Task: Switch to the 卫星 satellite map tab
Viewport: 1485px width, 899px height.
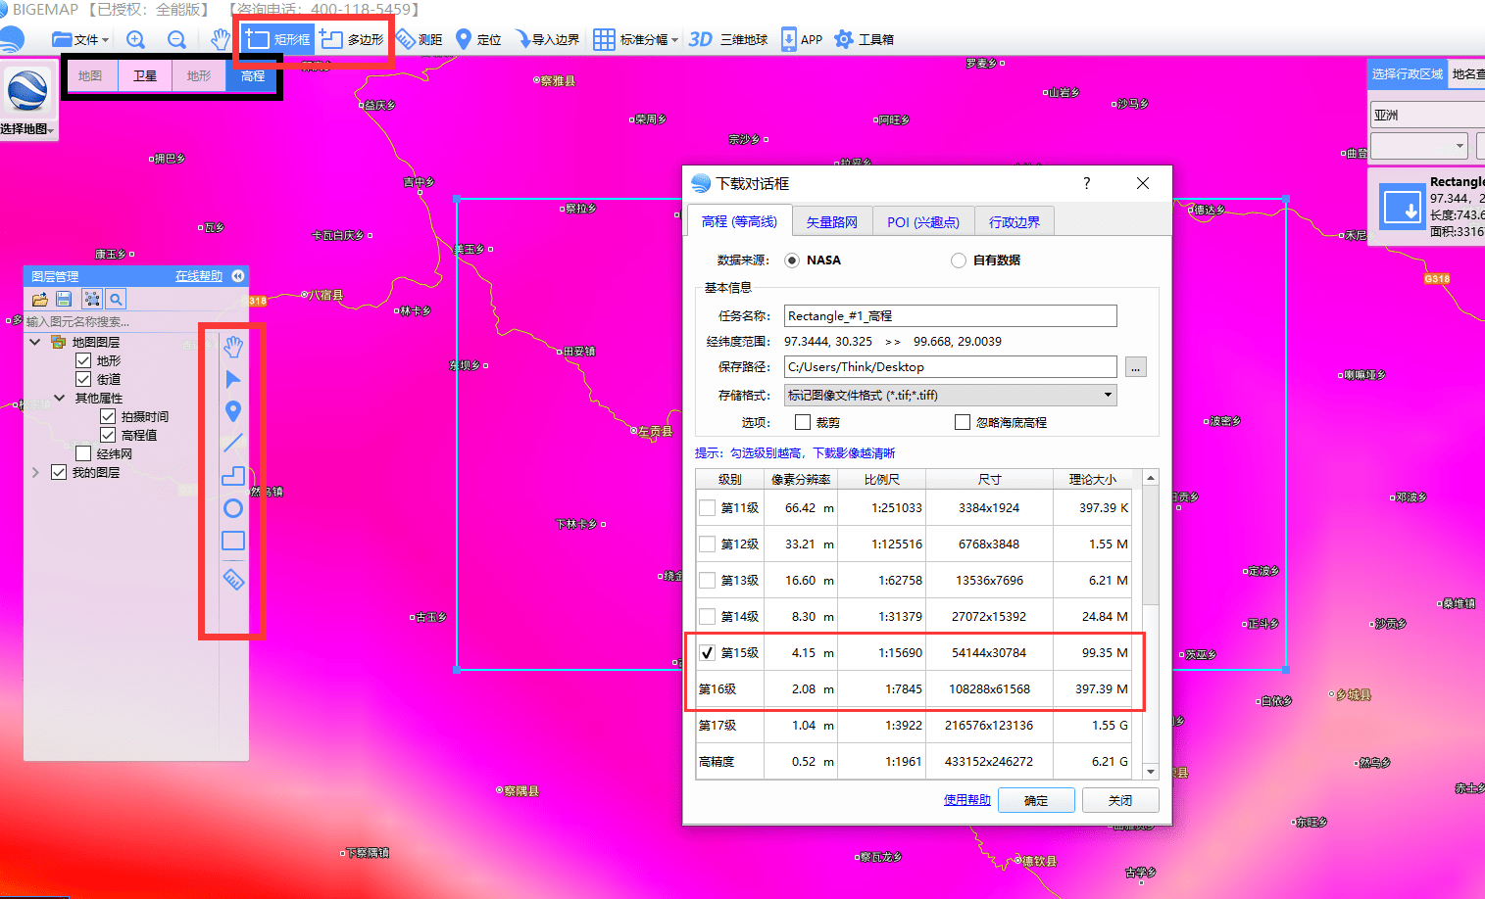Action: 145,76
